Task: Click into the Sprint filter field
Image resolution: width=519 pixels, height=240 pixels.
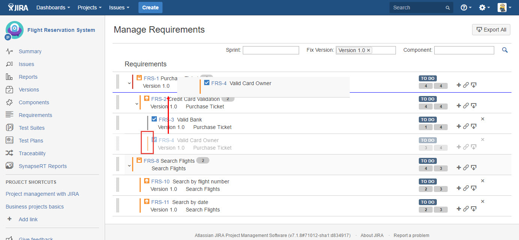Action: click(271, 50)
